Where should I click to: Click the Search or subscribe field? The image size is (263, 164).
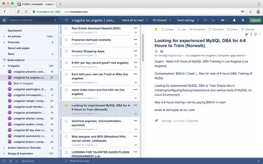click(33, 20)
